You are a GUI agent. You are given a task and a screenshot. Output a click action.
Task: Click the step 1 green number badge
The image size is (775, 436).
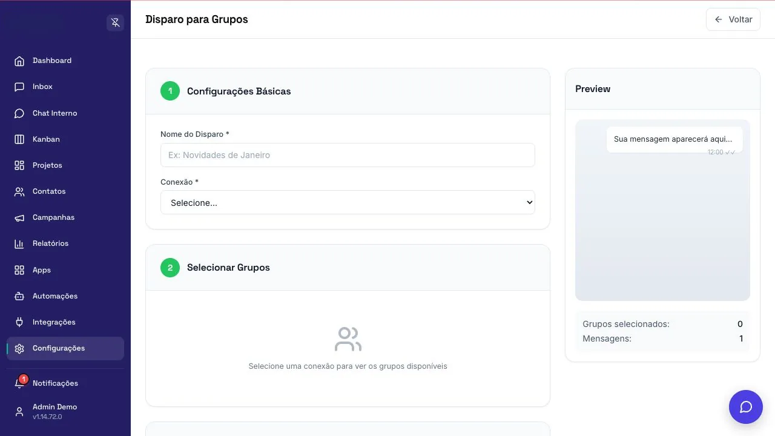pos(170,91)
